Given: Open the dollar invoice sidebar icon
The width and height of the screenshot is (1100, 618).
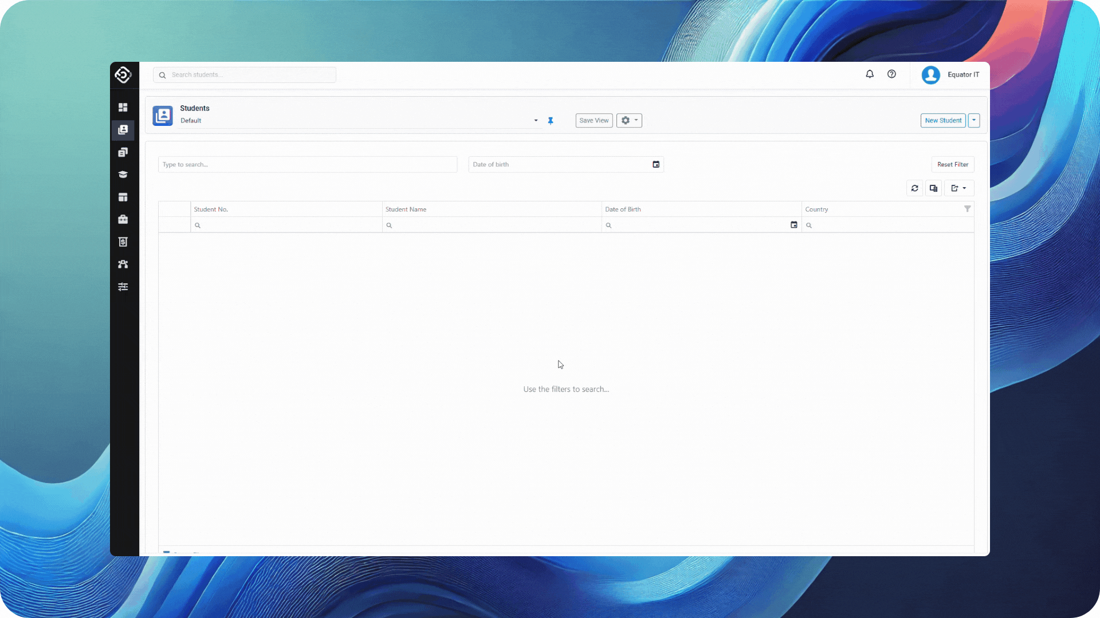Looking at the screenshot, I should (123, 242).
